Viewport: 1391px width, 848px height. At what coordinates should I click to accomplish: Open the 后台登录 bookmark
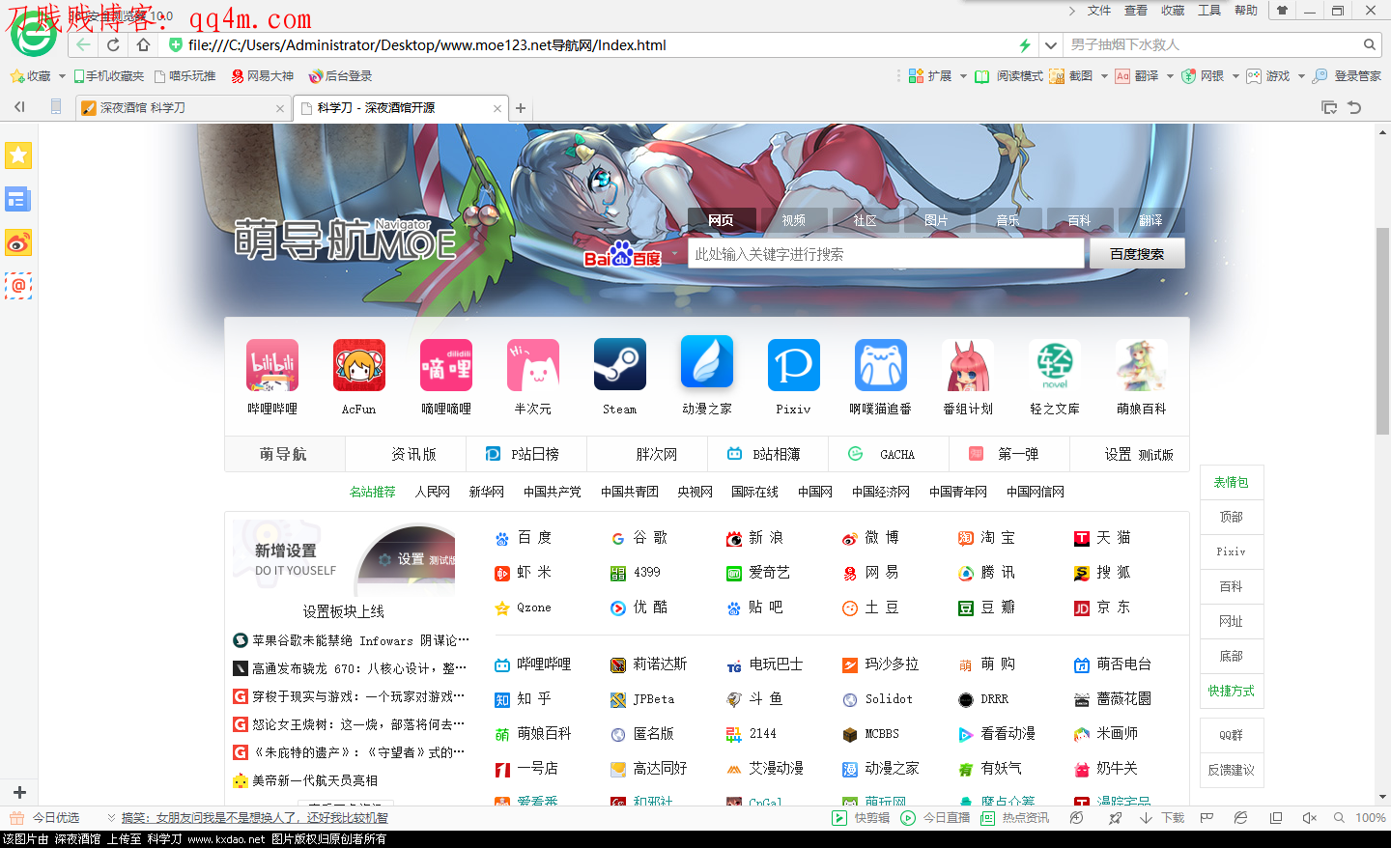[340, 76]
